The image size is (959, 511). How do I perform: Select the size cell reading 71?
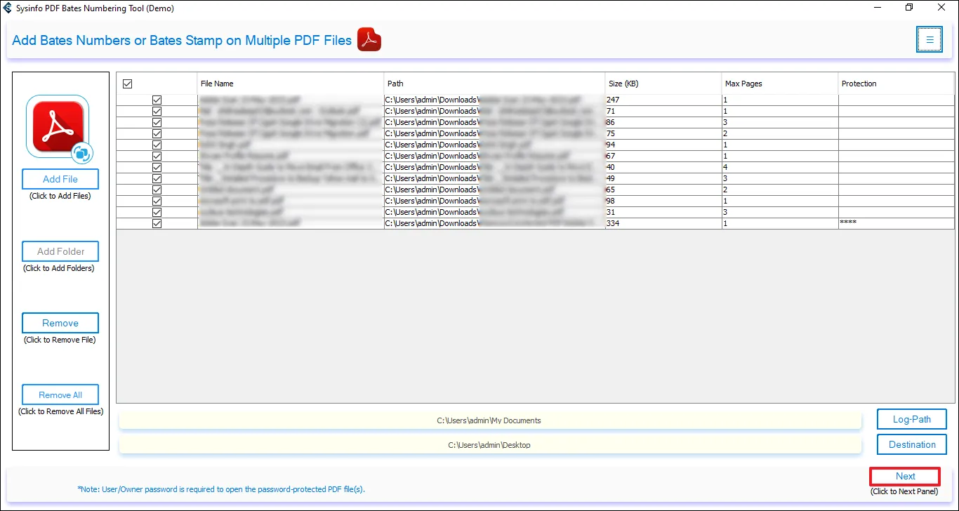click(663, 112)
